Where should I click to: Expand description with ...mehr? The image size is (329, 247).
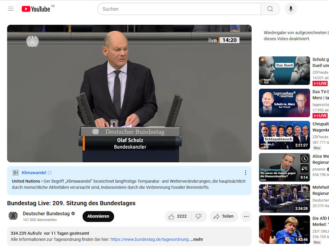(x=197, y=240)
